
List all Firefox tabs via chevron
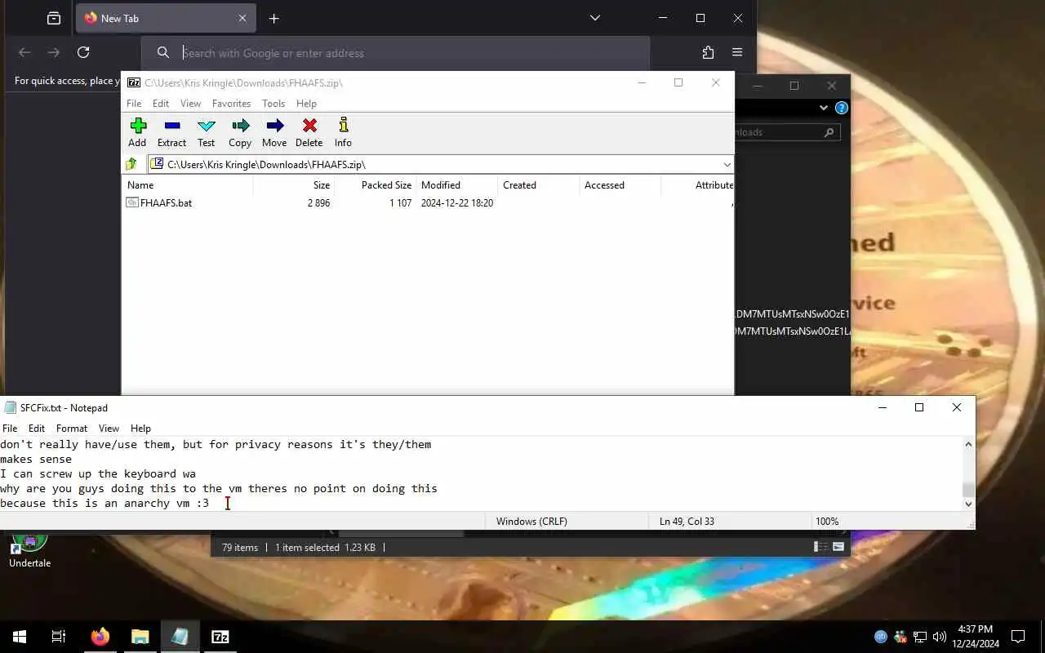tap(595, 18)
